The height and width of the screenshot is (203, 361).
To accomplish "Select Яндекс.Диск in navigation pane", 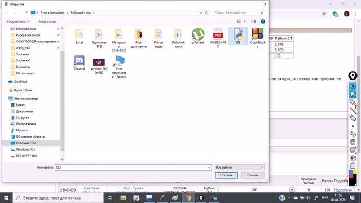I will tap(23, 90).
